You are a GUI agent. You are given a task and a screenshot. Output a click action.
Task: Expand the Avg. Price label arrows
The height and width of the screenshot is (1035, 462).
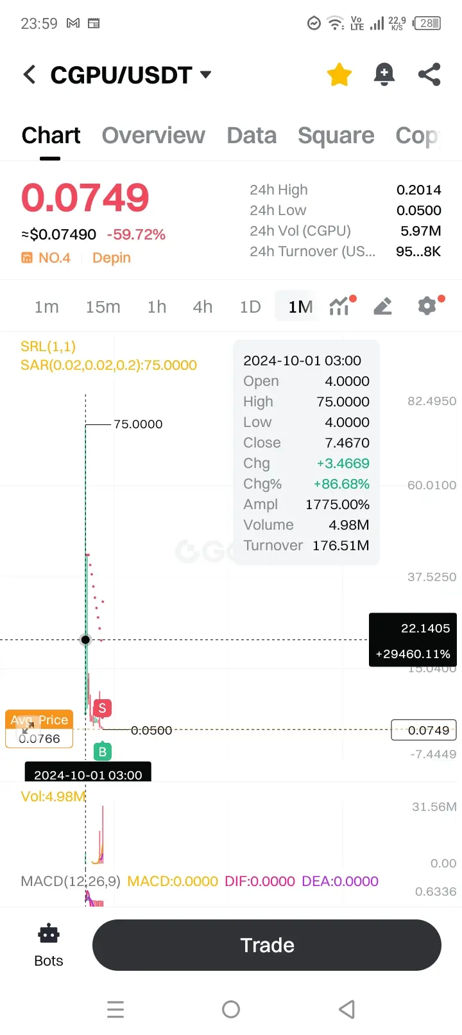tap(28, 729)
